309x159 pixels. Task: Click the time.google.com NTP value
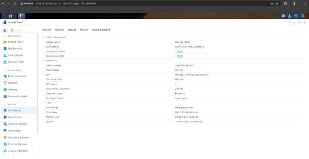(184, 108)
